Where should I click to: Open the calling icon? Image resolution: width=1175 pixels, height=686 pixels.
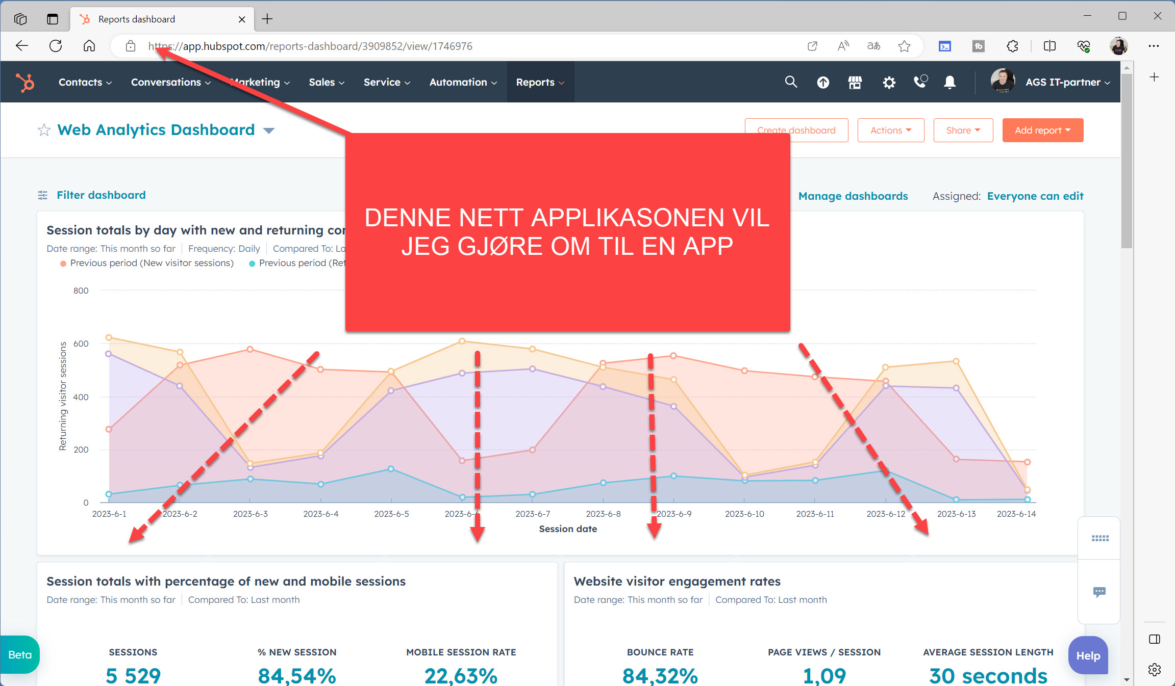[920, 82]
